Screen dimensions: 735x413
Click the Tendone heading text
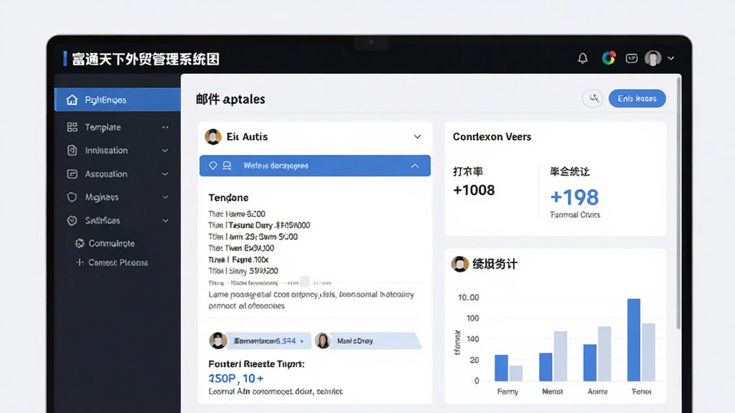pyautogui.click(x=228, y=198)
